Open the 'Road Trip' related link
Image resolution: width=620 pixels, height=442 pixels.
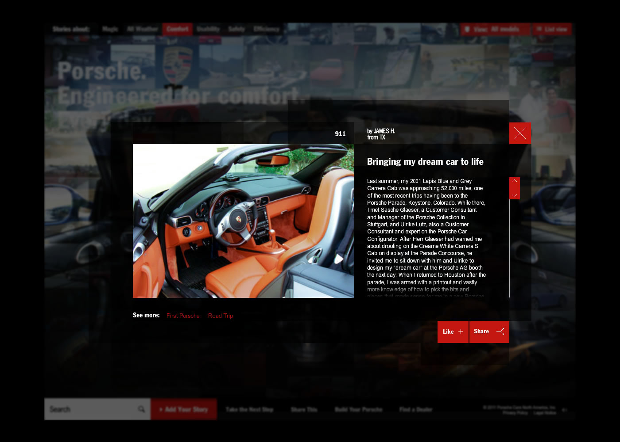click(221, 316)
